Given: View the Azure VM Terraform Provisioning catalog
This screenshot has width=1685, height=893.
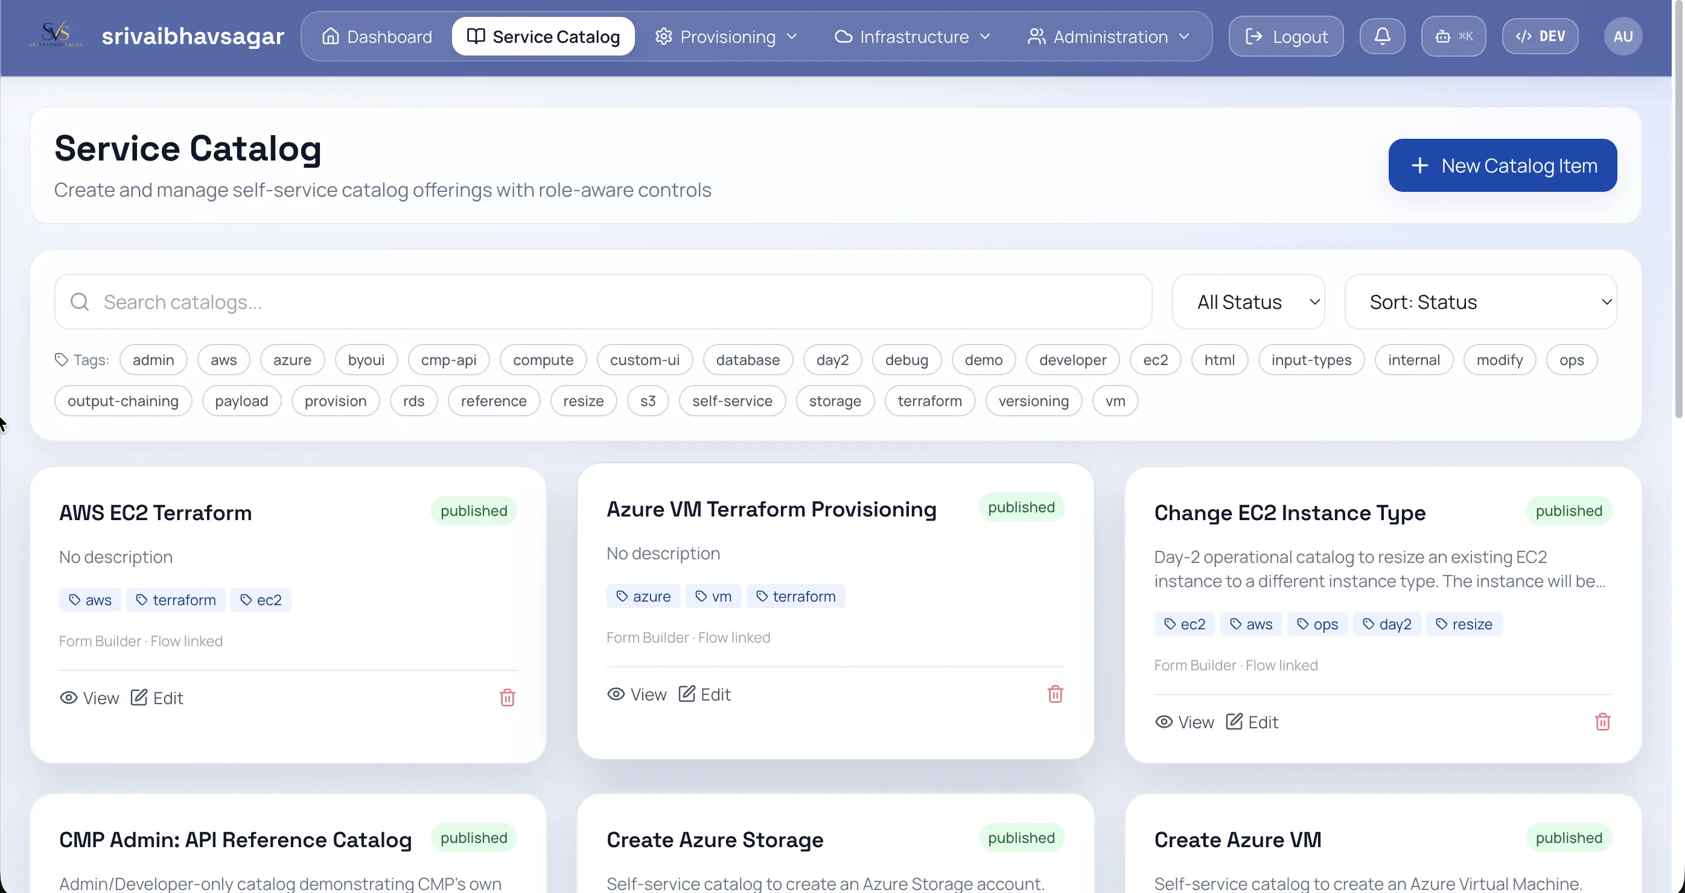Looking at the screenshot, I should tap(637, 694).
